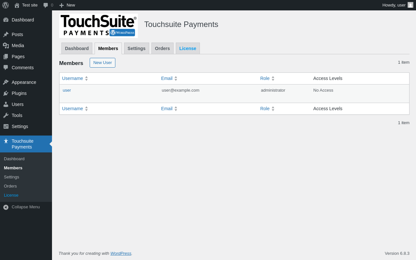Click the Username column header link
The image size is (416, 260).
click(72, 78)
